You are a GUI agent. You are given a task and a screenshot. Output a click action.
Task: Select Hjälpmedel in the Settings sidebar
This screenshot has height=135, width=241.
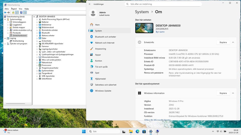pos(100,79)
